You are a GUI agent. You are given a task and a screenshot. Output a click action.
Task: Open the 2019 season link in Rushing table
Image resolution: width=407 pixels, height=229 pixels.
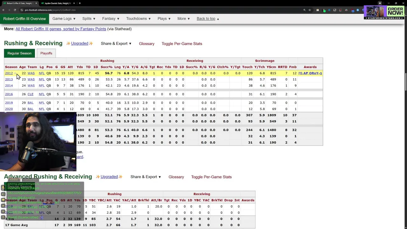pyautogui.click(x=9, y=103)
